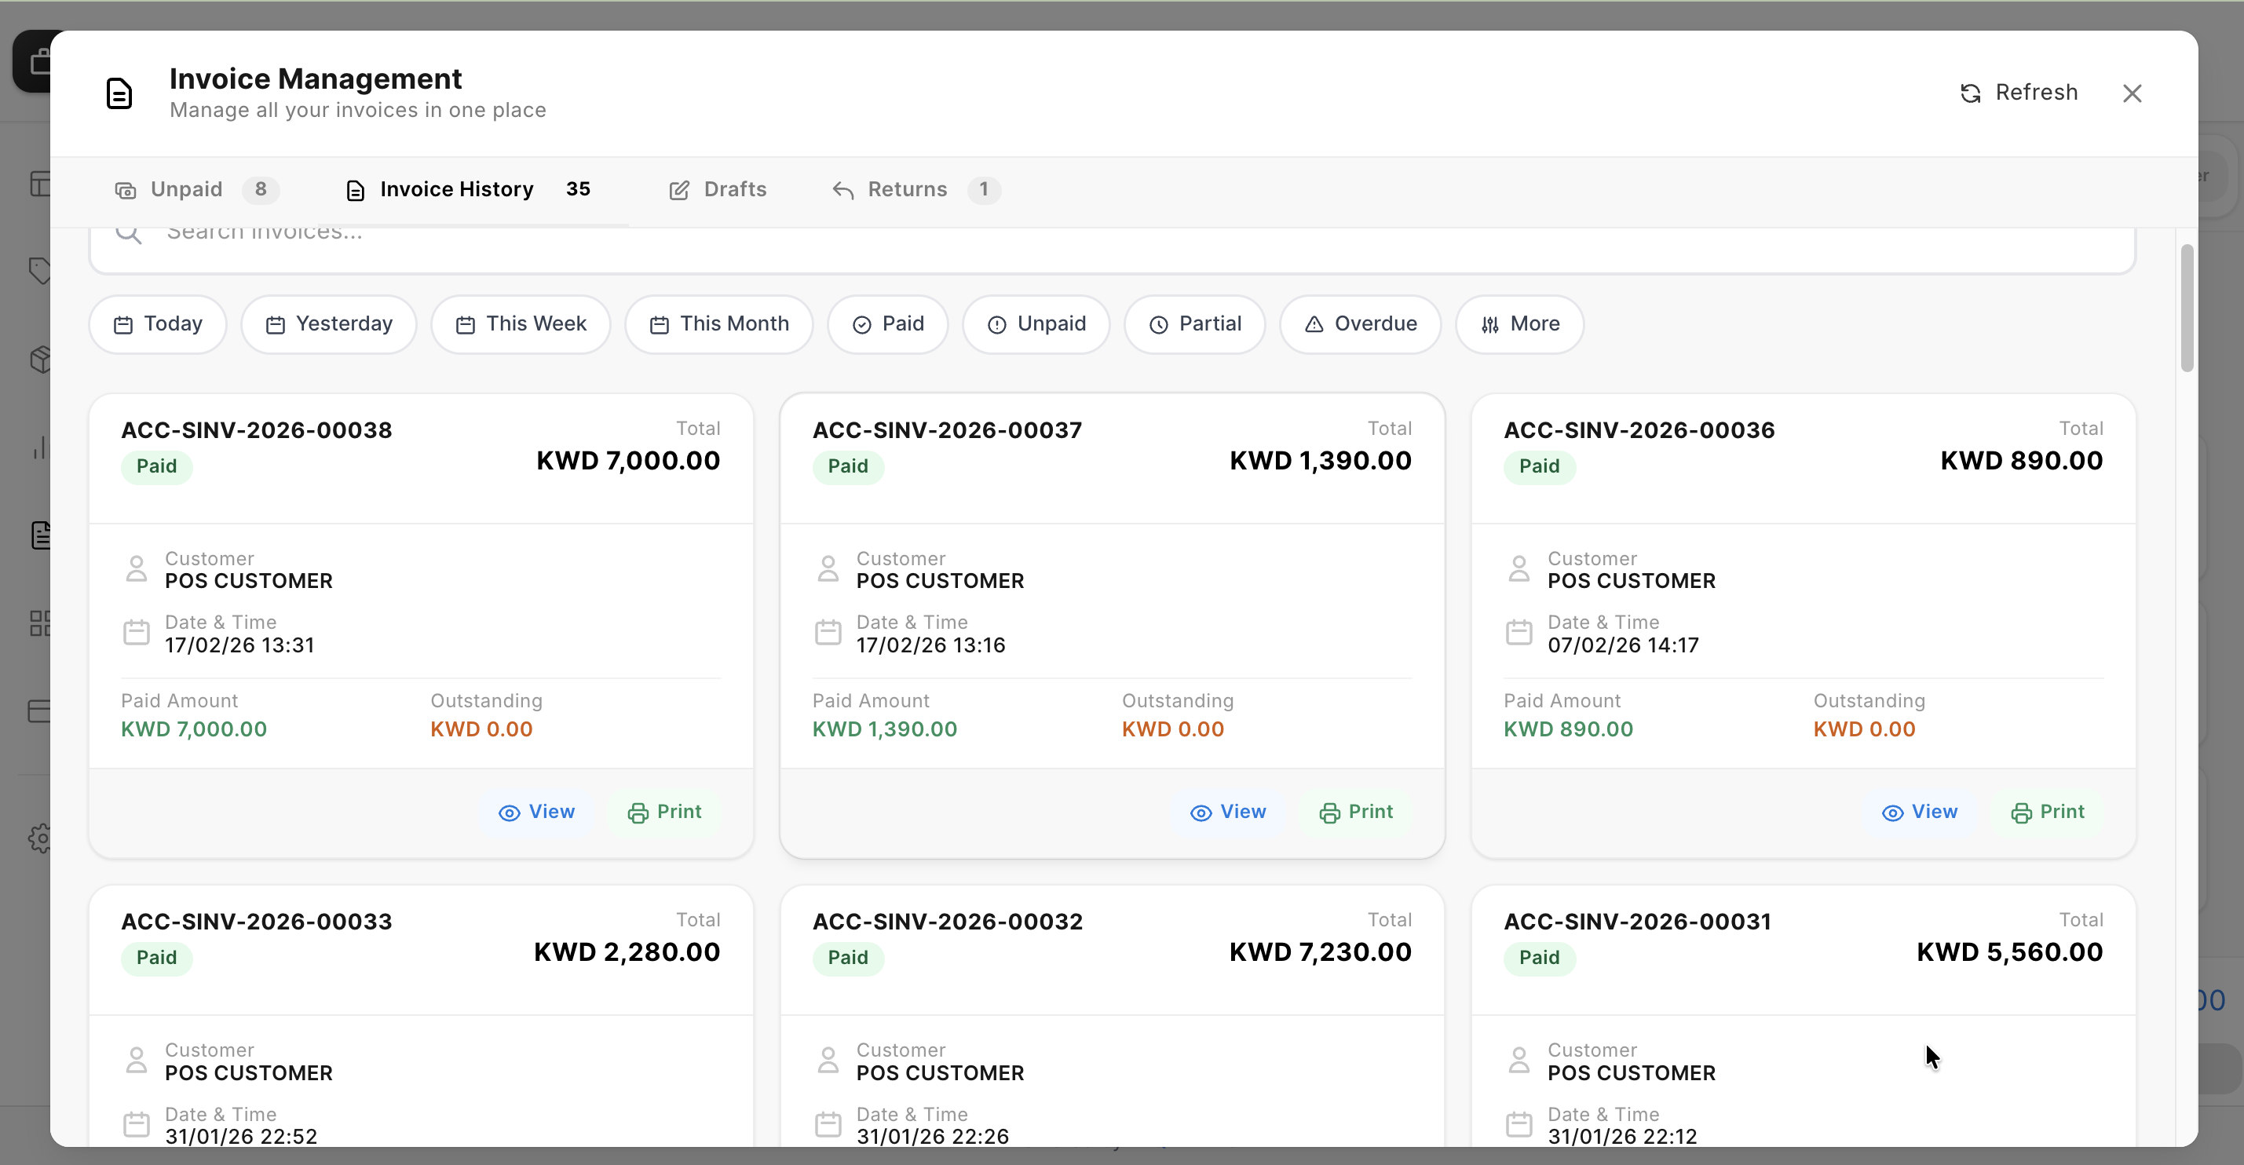Open invoice card ACC-SINV-2026-00032

(x=1113, y=1015)
